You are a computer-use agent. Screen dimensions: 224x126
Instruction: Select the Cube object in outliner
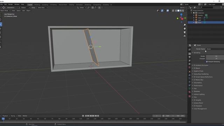pos(199,18)
